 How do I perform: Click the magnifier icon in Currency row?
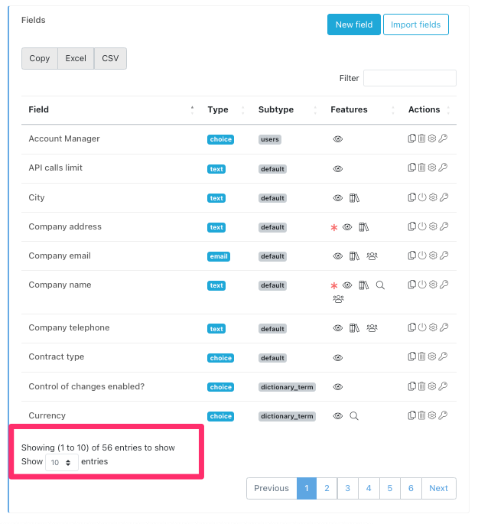pyautogui.click(x=353, y=416)
